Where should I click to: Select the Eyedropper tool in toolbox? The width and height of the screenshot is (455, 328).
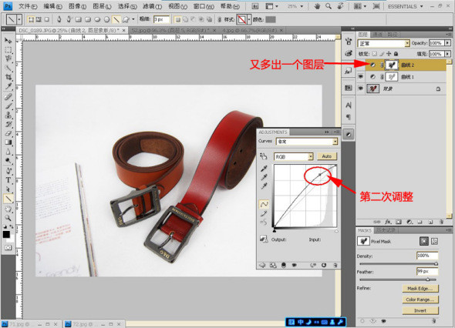click(8, 86)
